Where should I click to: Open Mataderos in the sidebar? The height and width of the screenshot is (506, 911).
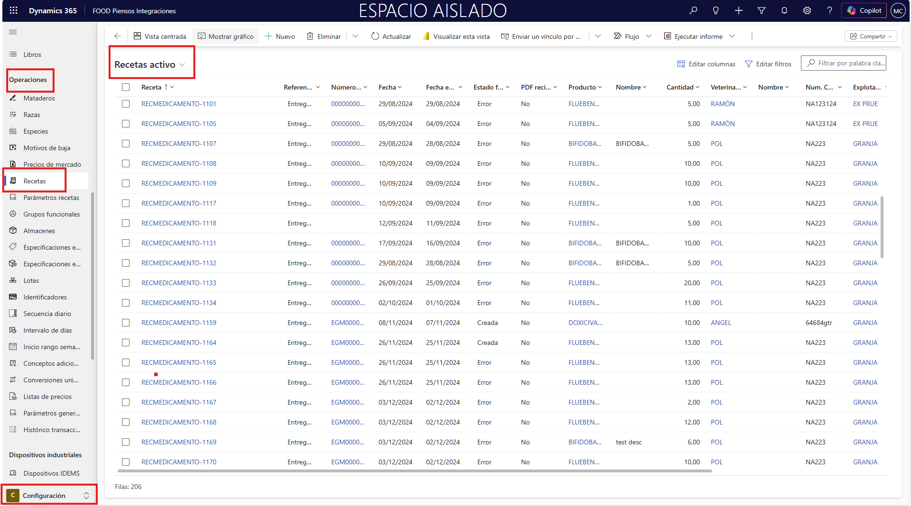(39, 98)
